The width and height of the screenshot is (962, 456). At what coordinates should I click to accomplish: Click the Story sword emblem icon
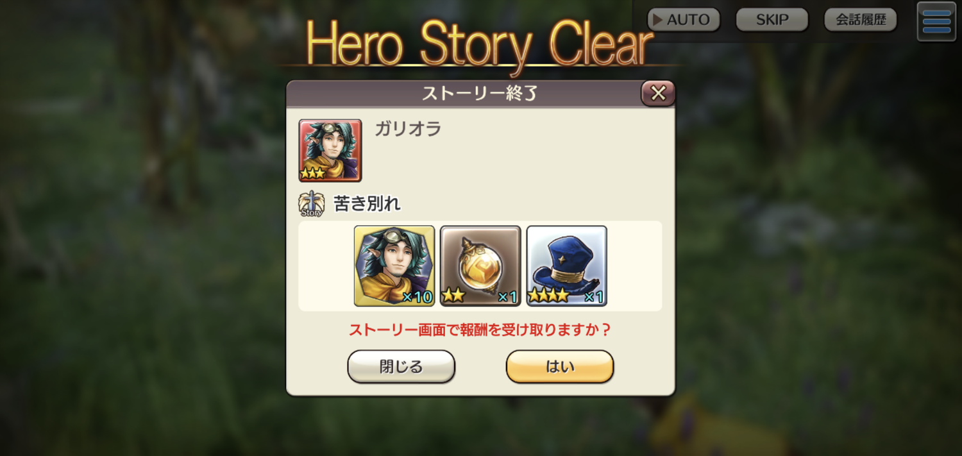312,204
